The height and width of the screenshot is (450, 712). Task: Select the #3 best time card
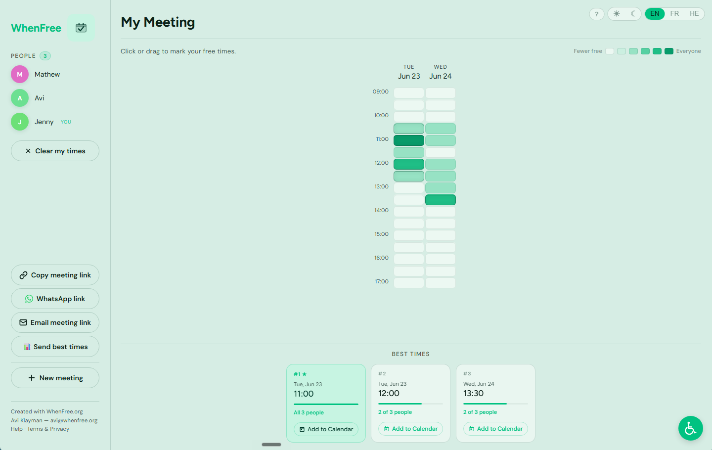(x=495, y=403)
